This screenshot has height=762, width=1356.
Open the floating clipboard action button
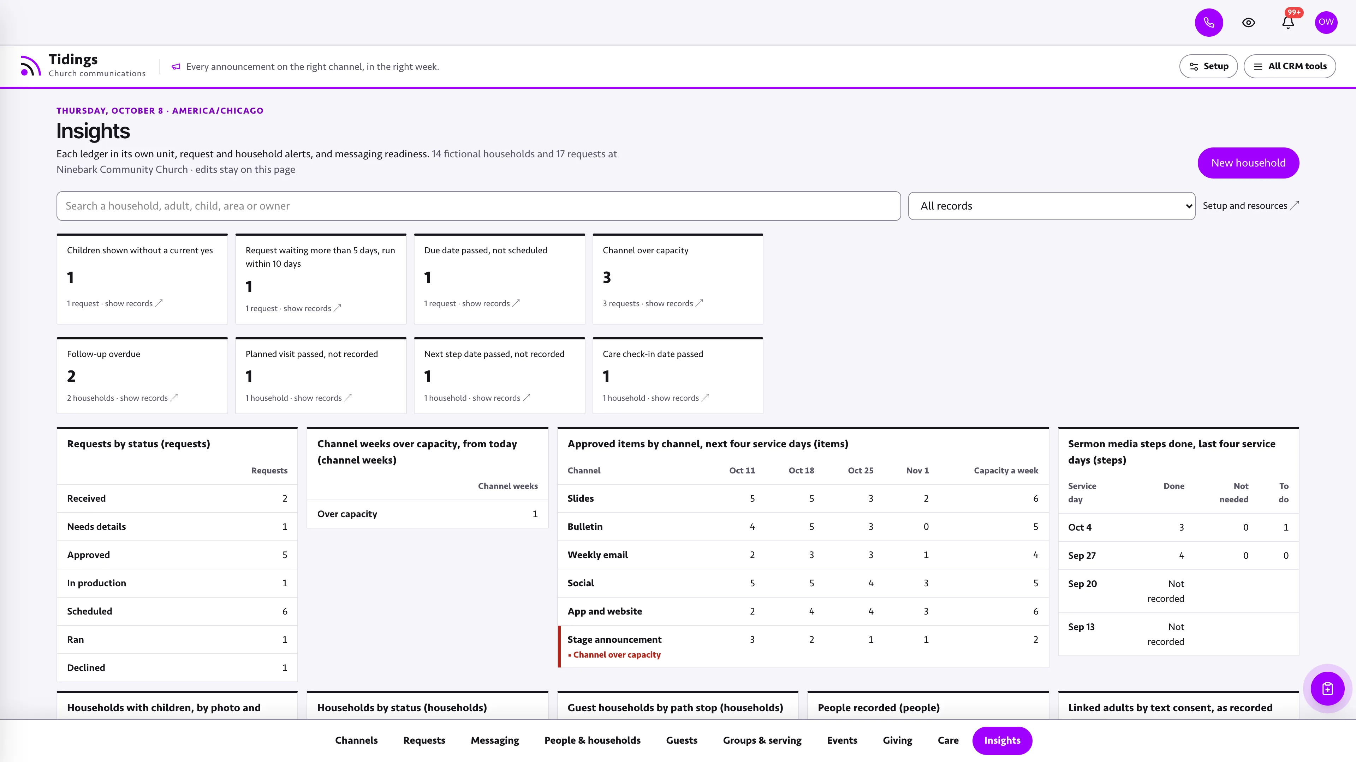click(x=1327, y=688)
